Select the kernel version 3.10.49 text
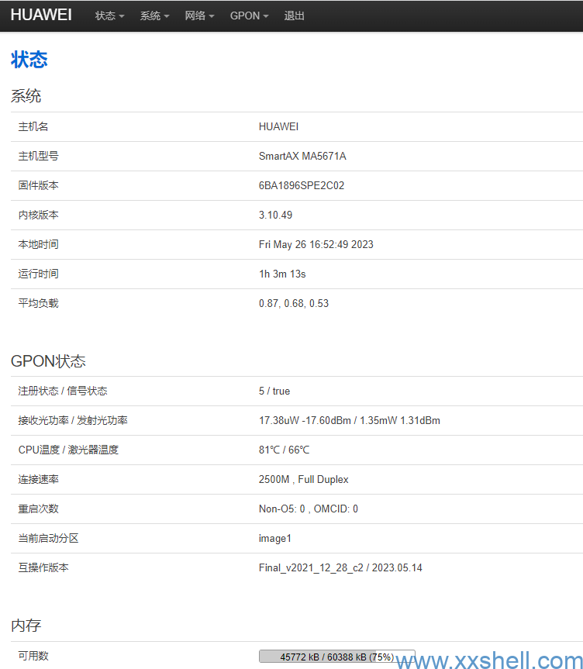The width and height of the screenshot is (583, 669). pyautogui.click(x=275, y=215)
